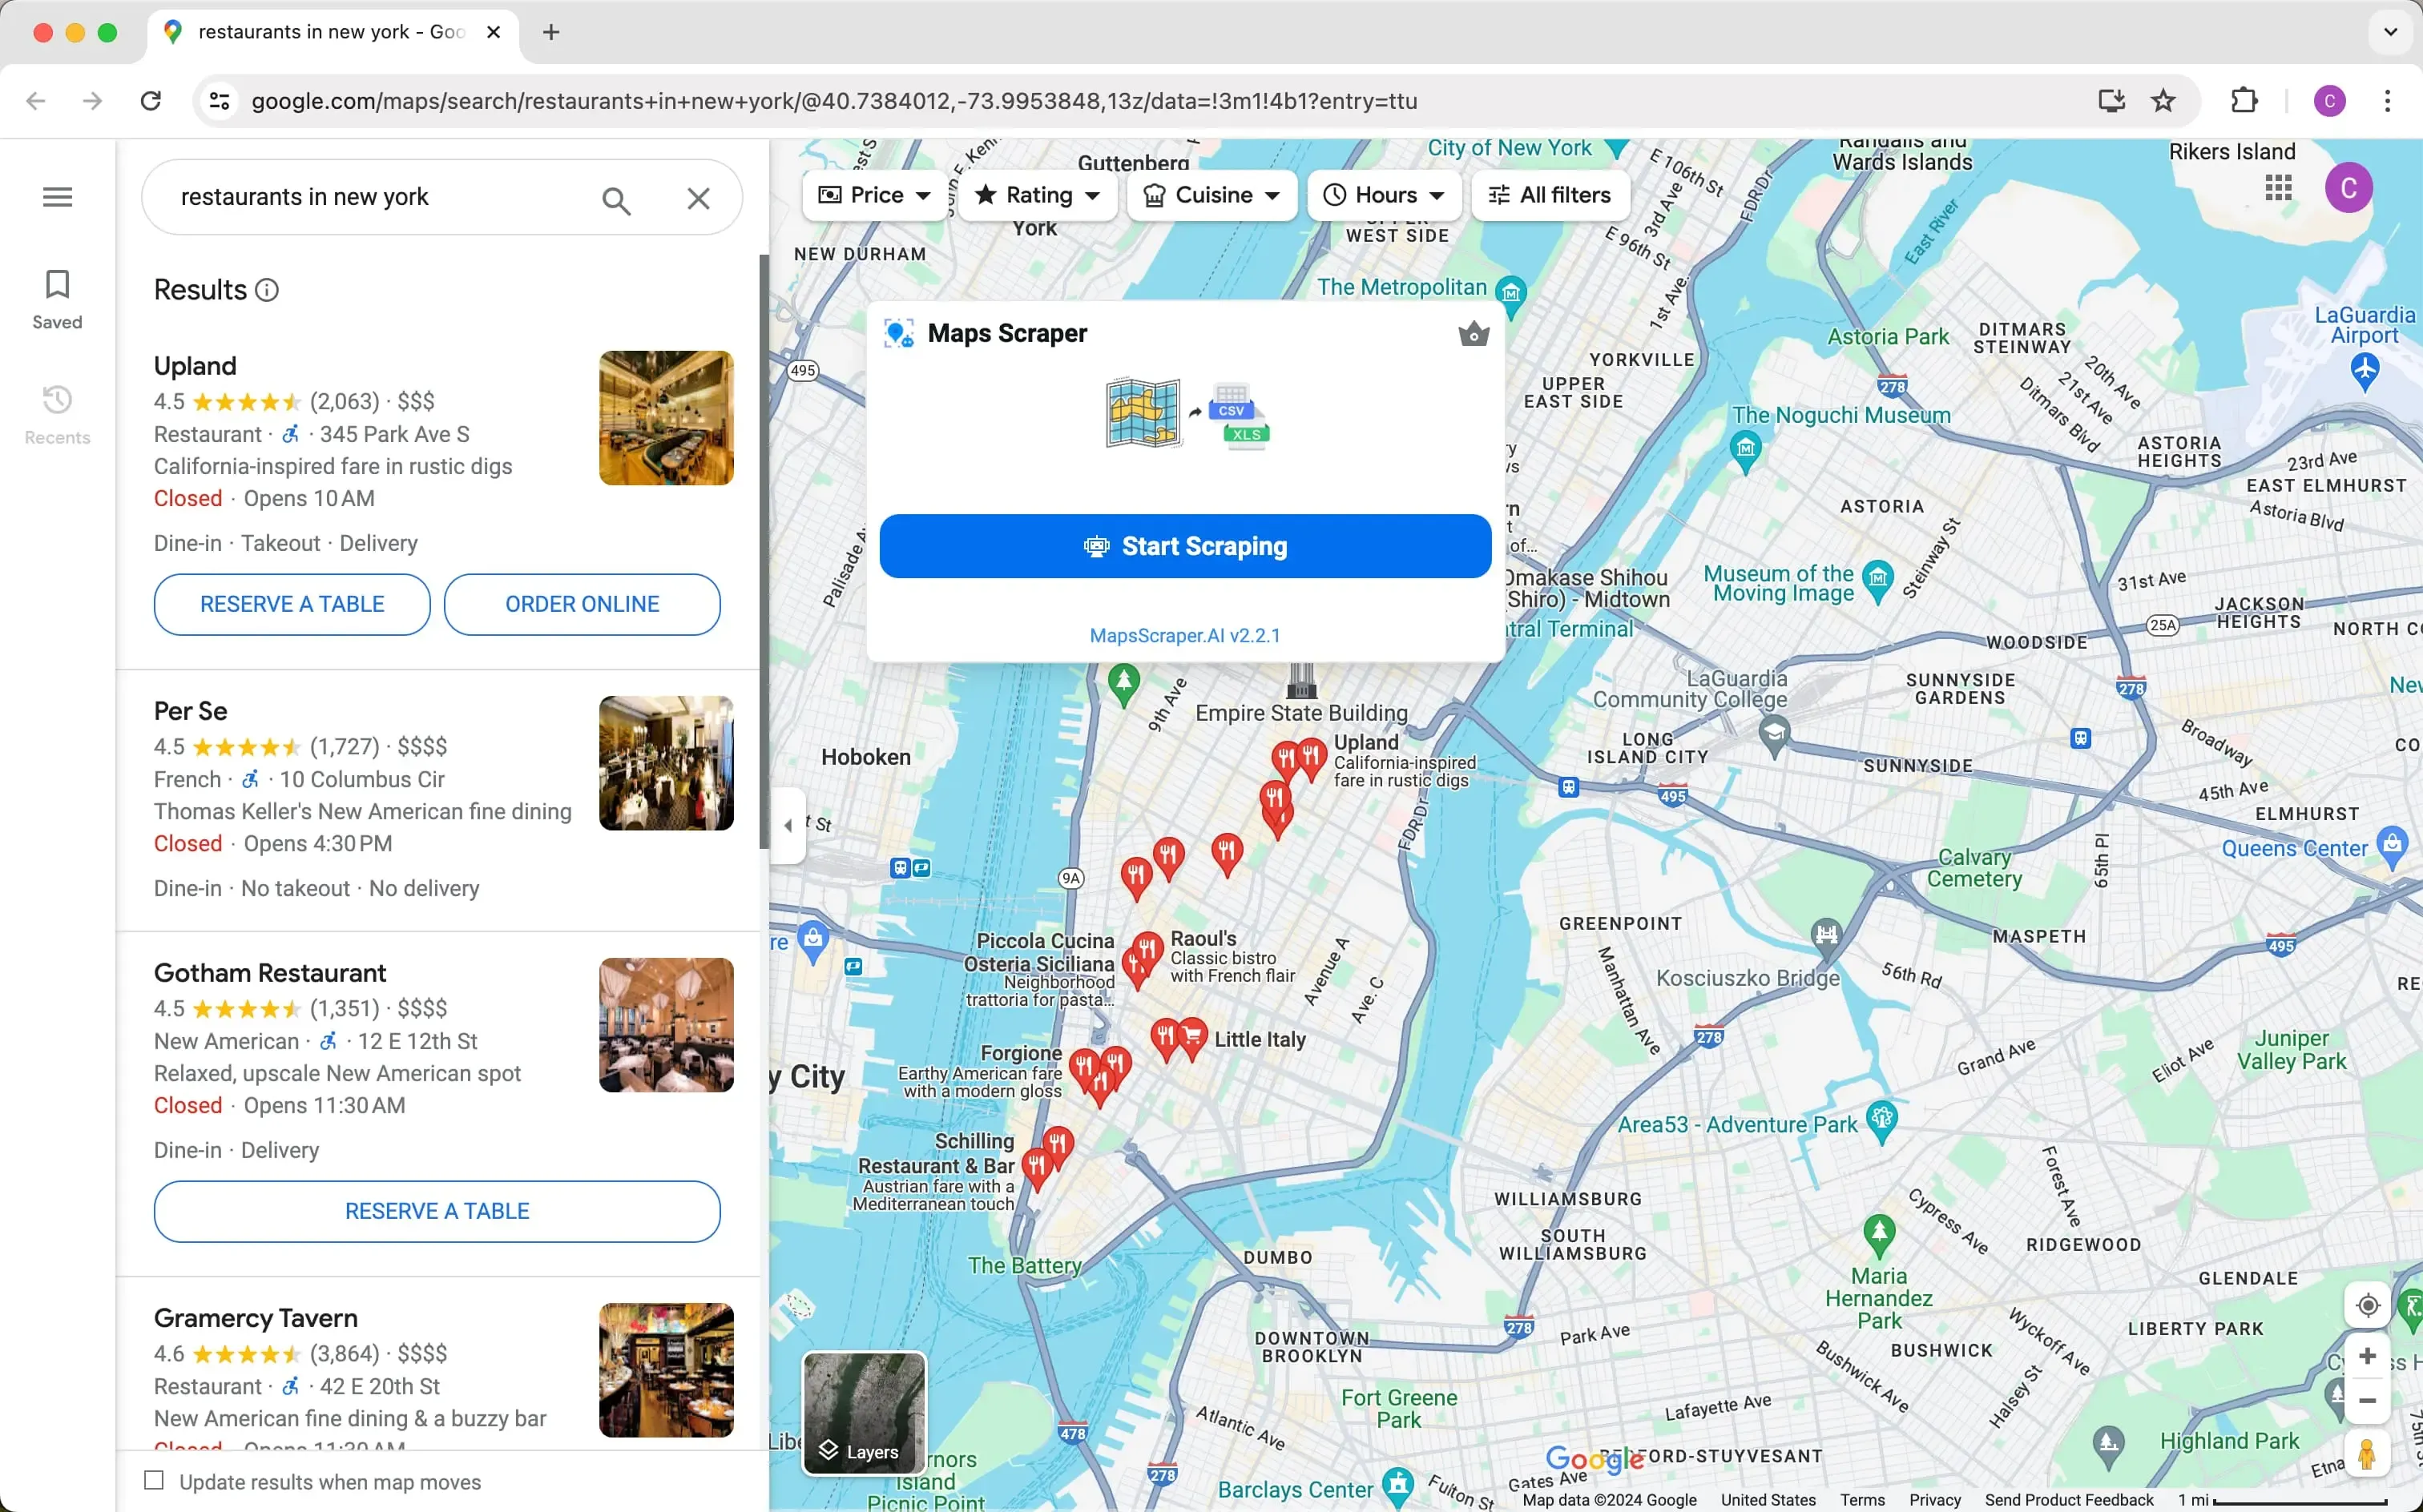This screenshot has width=2423, height=1512.
Task: Open the MapsScraper.AI v2.2.1 link
Action: click(x=1184, y=635)
